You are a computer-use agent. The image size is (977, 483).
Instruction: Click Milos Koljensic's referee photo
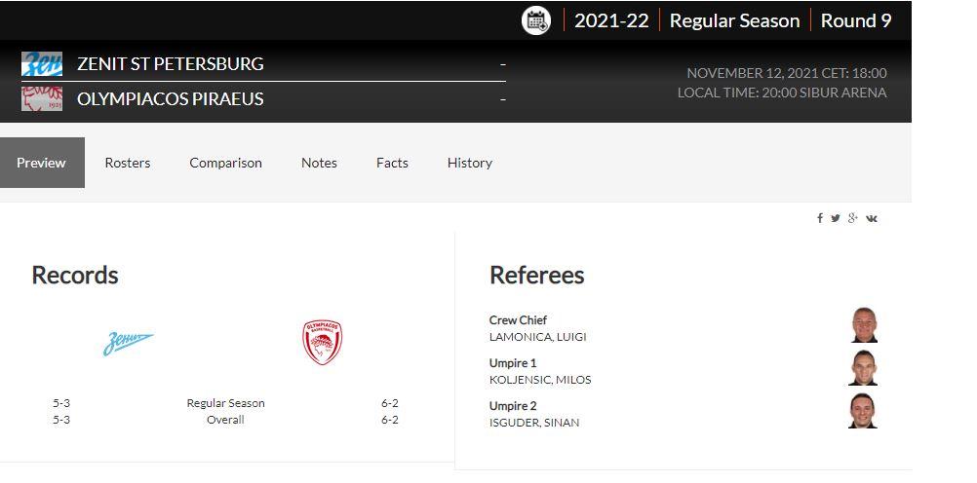(864, 368)
